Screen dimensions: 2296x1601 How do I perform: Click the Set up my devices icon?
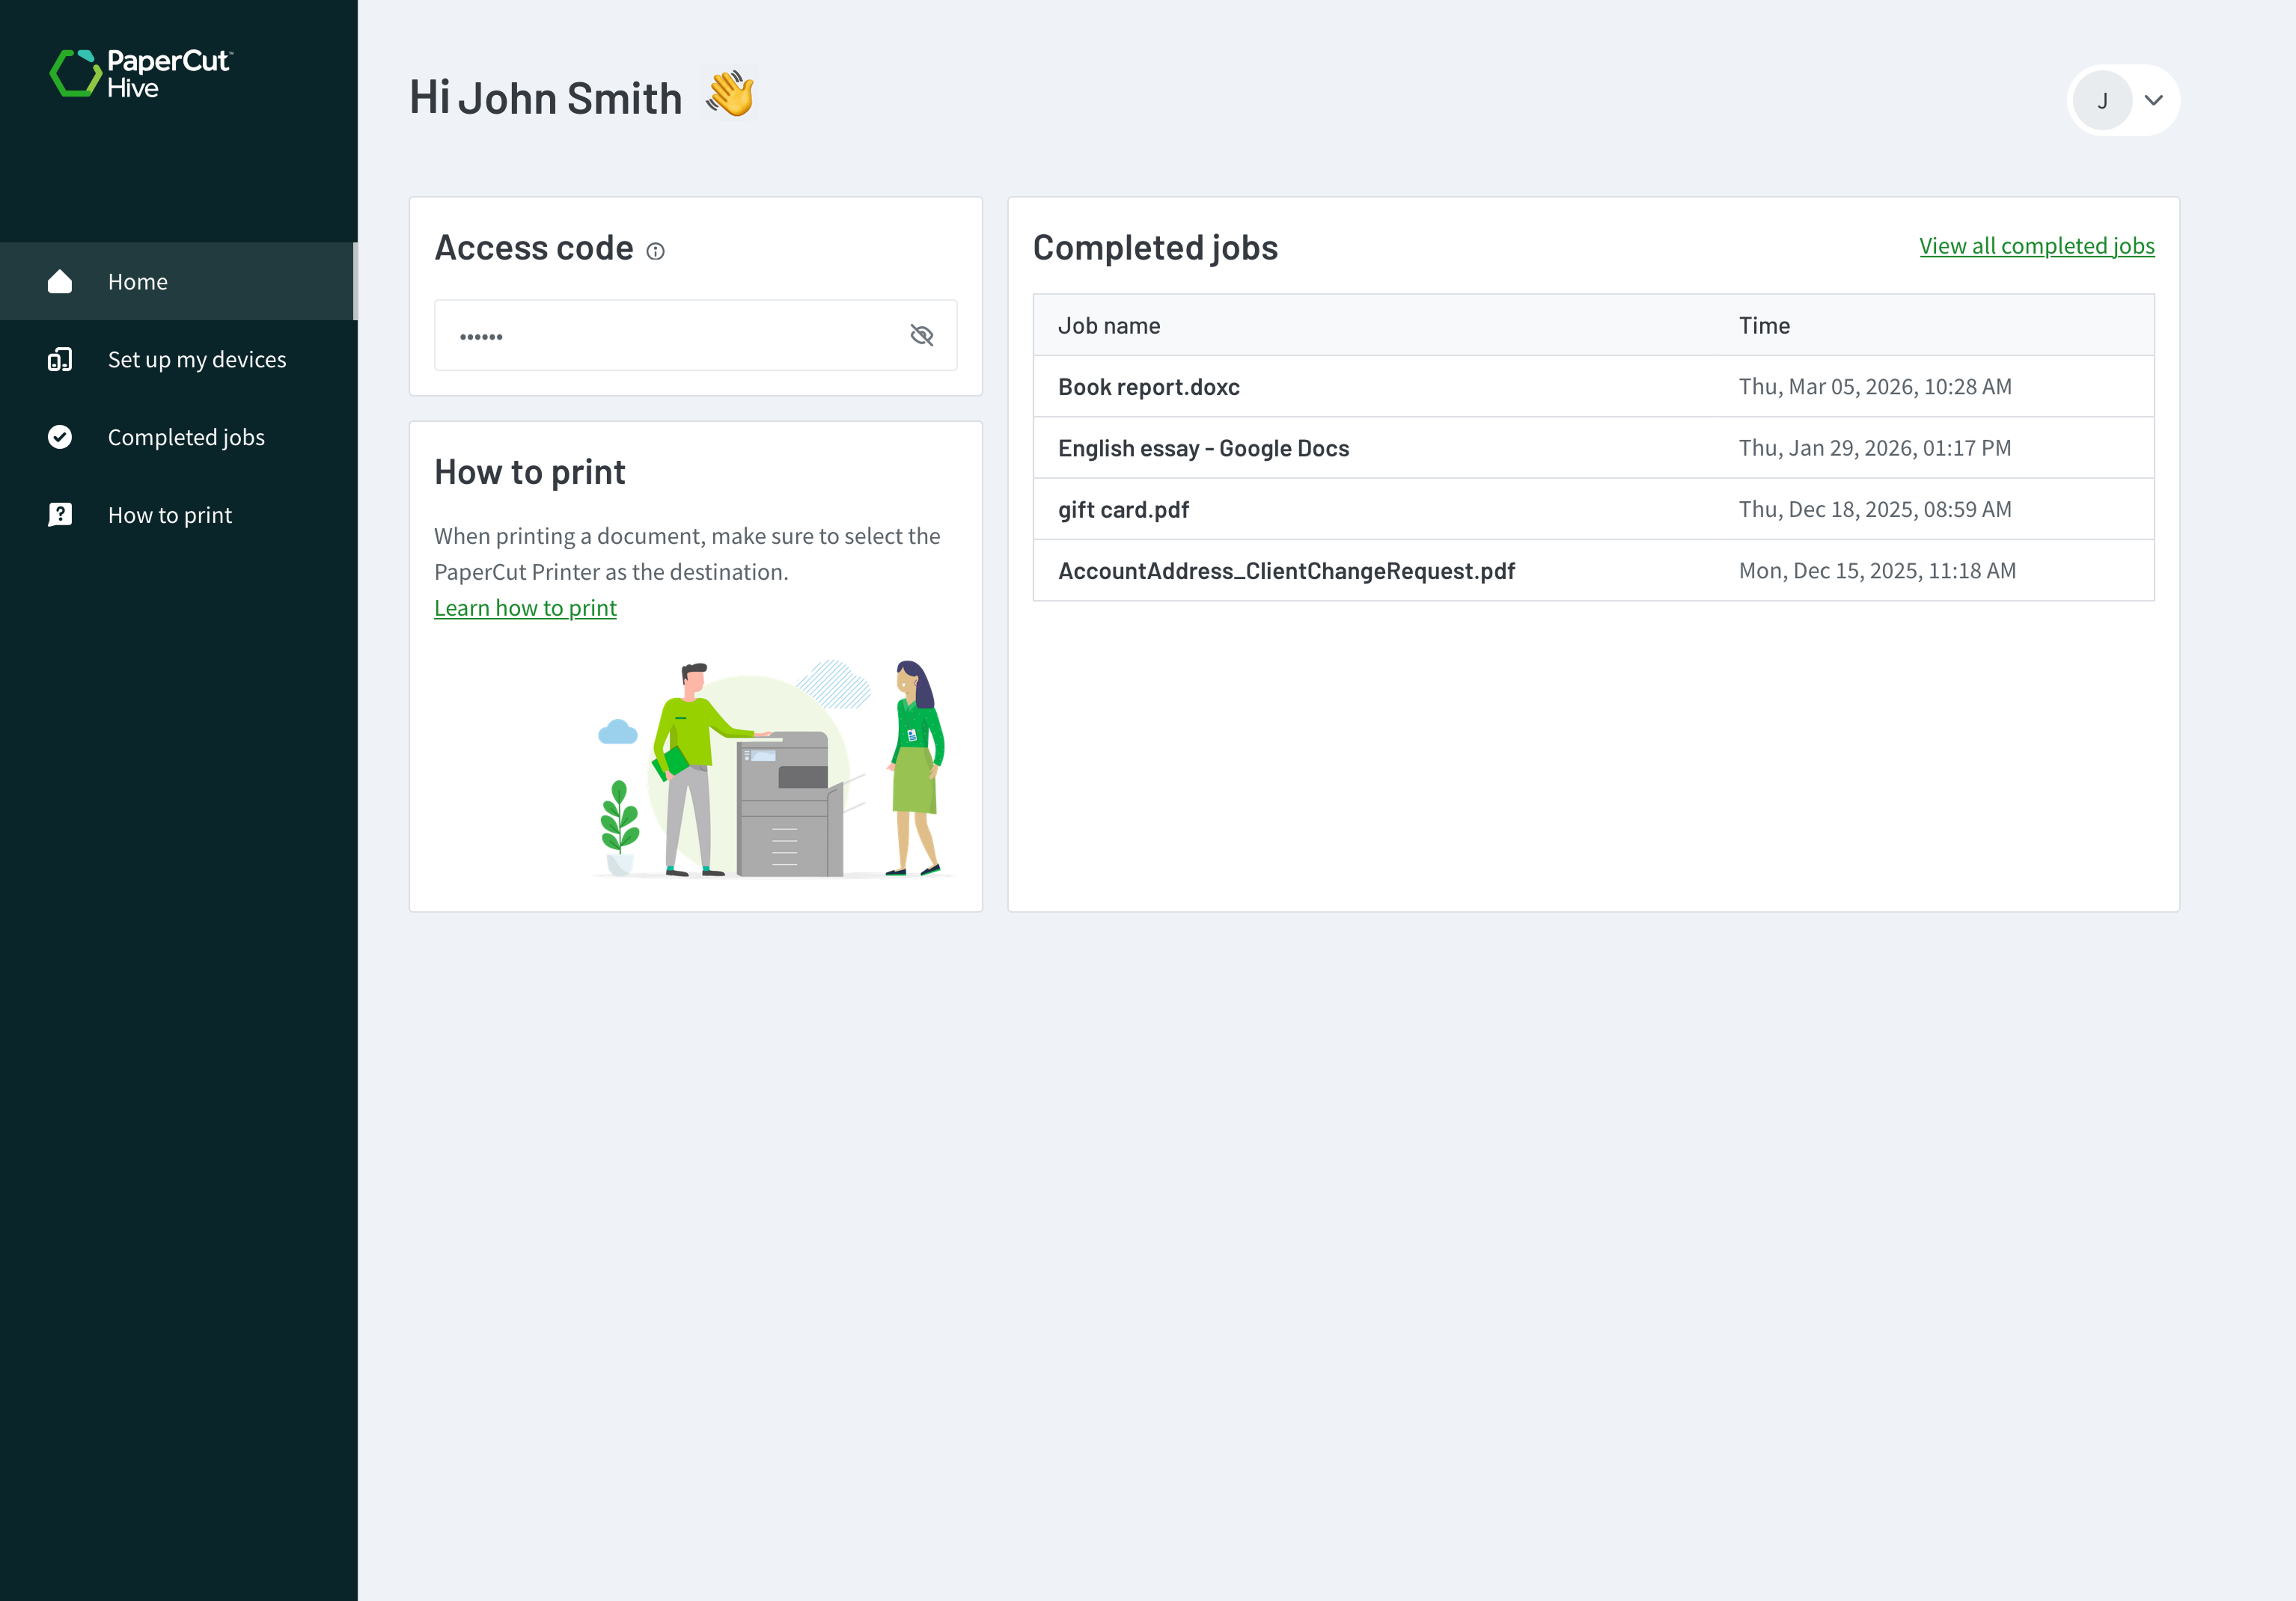60,359
